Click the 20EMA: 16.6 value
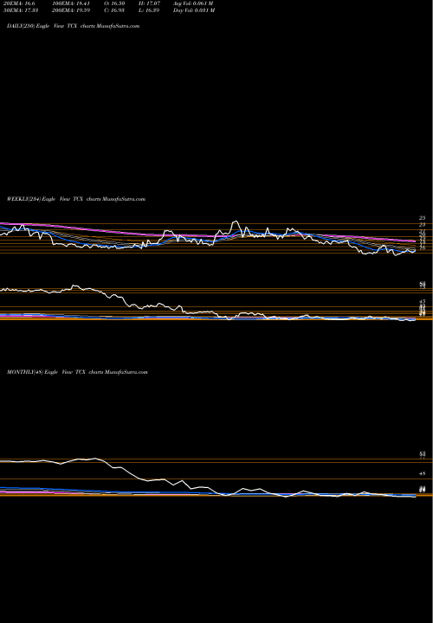 coord(19,3)
